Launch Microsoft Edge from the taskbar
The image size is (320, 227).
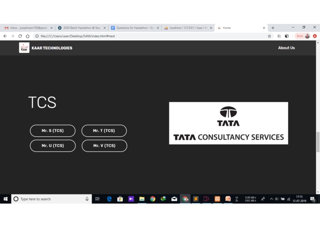click(109, 199)
